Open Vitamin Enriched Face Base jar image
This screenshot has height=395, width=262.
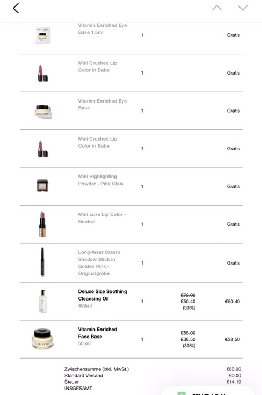(42, 339)
